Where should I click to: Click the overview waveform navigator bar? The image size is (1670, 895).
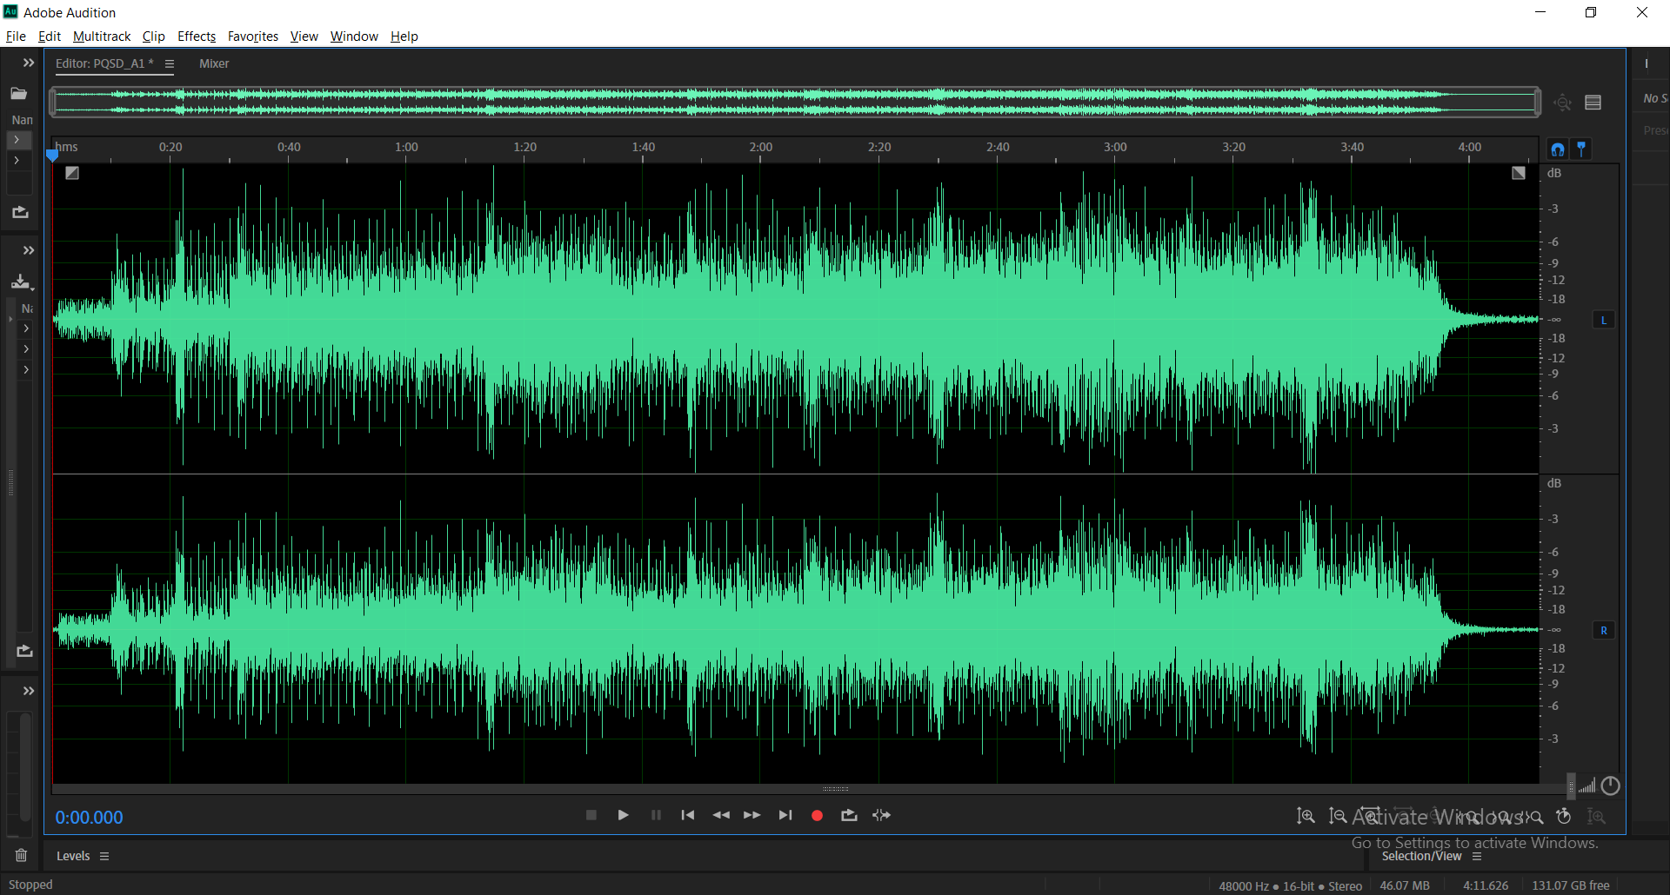[795, 103]
